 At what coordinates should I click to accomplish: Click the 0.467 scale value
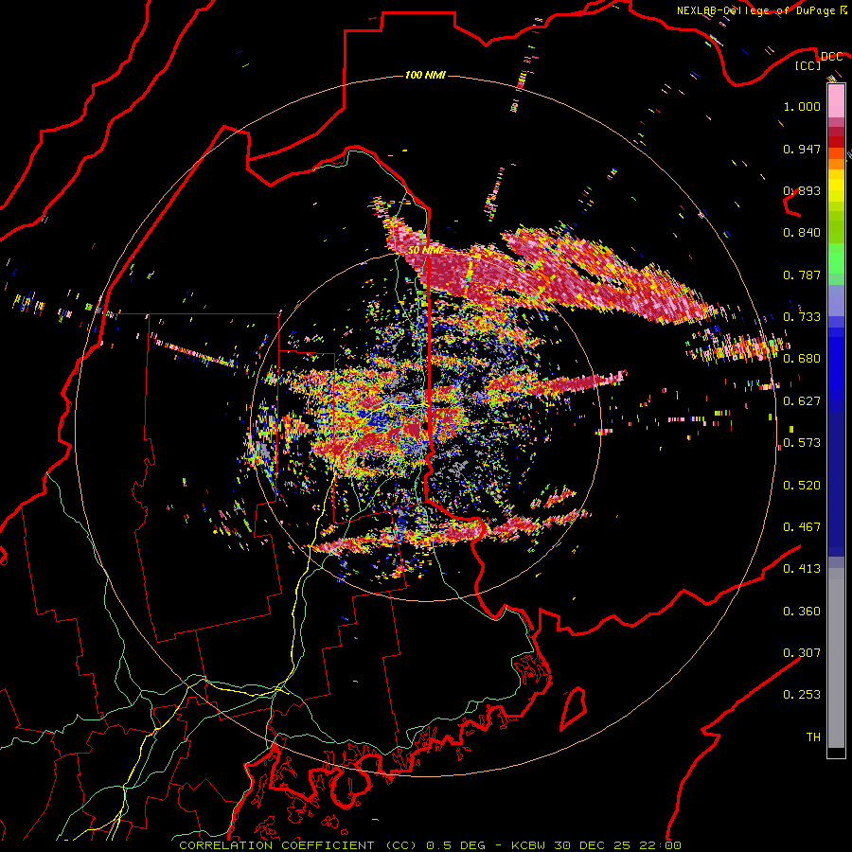802,527
